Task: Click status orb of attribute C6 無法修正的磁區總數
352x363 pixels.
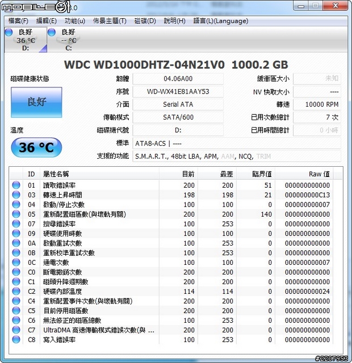Action: point(16,320)
